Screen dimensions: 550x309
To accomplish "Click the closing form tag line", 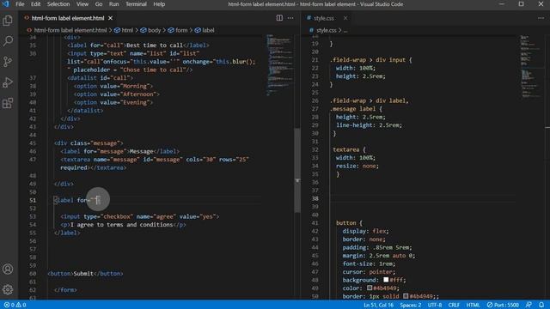I will (65, 290).
